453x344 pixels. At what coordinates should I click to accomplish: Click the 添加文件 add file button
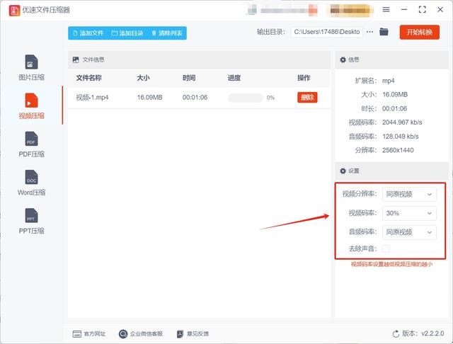point(88,33)
